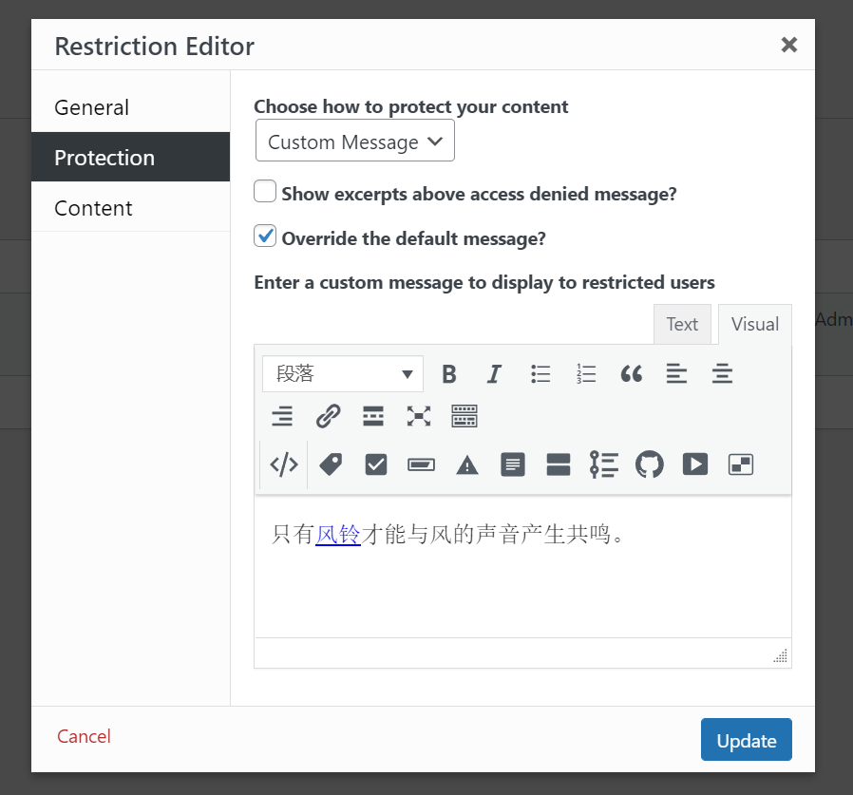Expand the 段落 paragraph format dropdown

tap(343, 374)
